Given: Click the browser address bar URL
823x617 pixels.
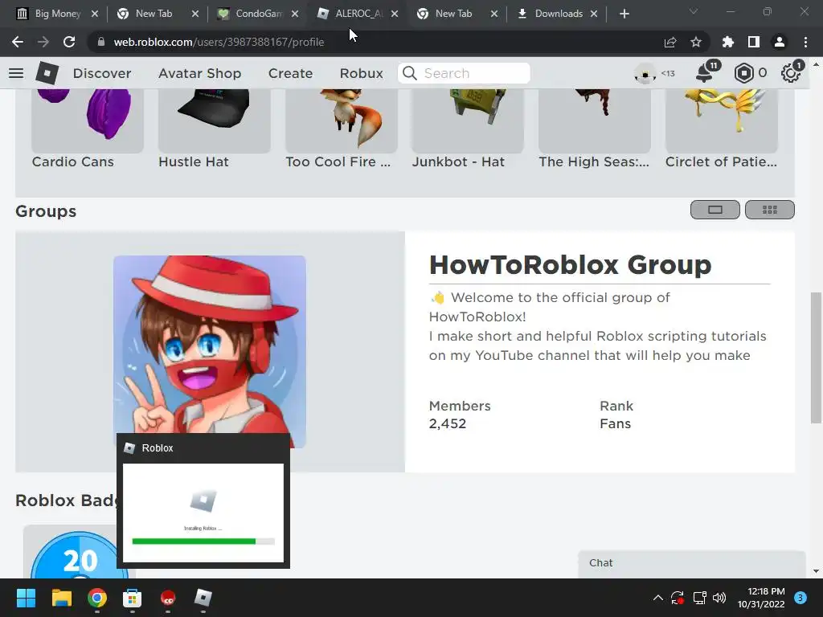Looking at the screenshot, I should click(219, 42).
